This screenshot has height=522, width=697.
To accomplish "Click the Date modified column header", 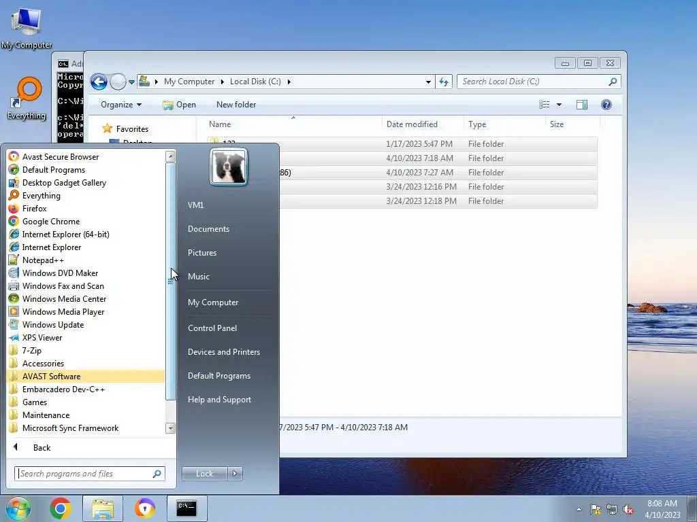I will point(412,124).
